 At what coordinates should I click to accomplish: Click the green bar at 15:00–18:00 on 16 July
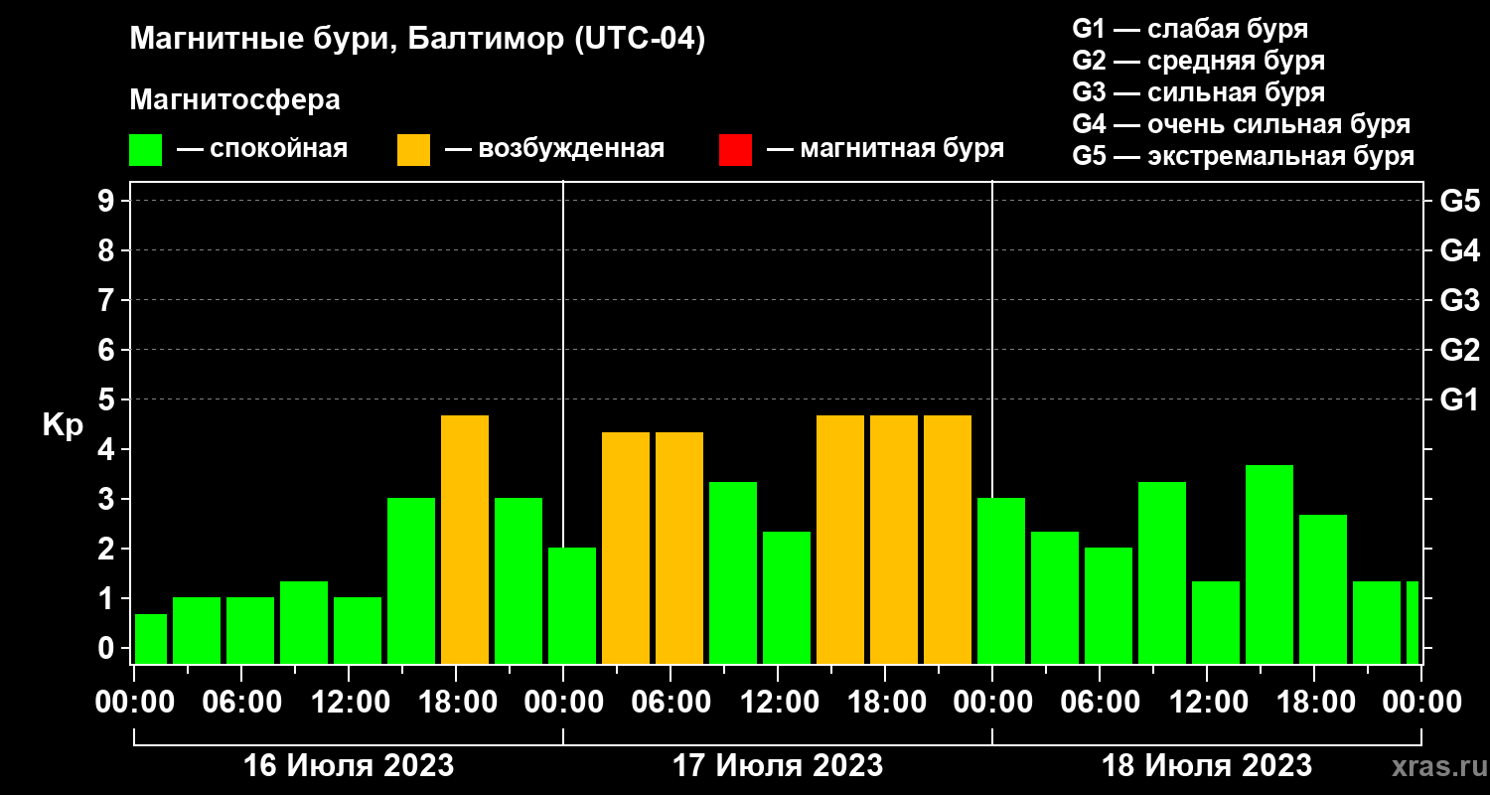[411, 581]
